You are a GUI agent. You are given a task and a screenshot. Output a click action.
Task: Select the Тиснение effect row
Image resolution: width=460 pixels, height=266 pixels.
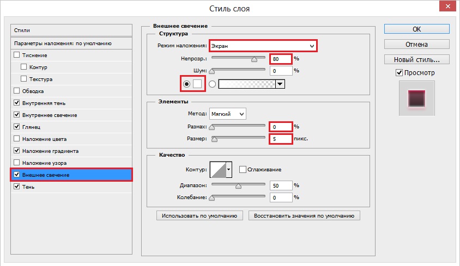(x=71, y=55)
